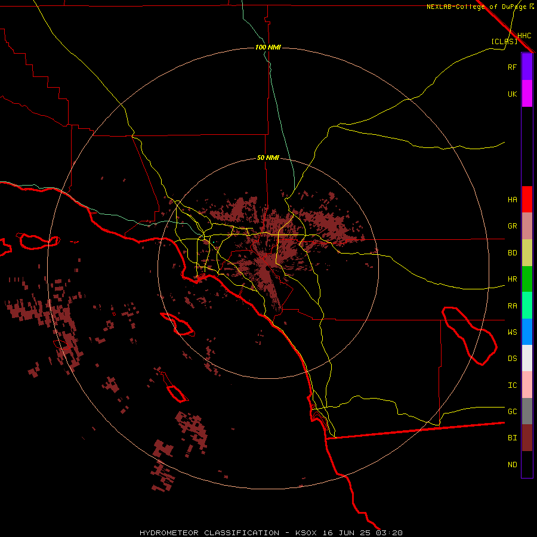Viewport: 537px width, 537px height.
Task: Click the KSOX station identifier
Action: tap(306, 533)
